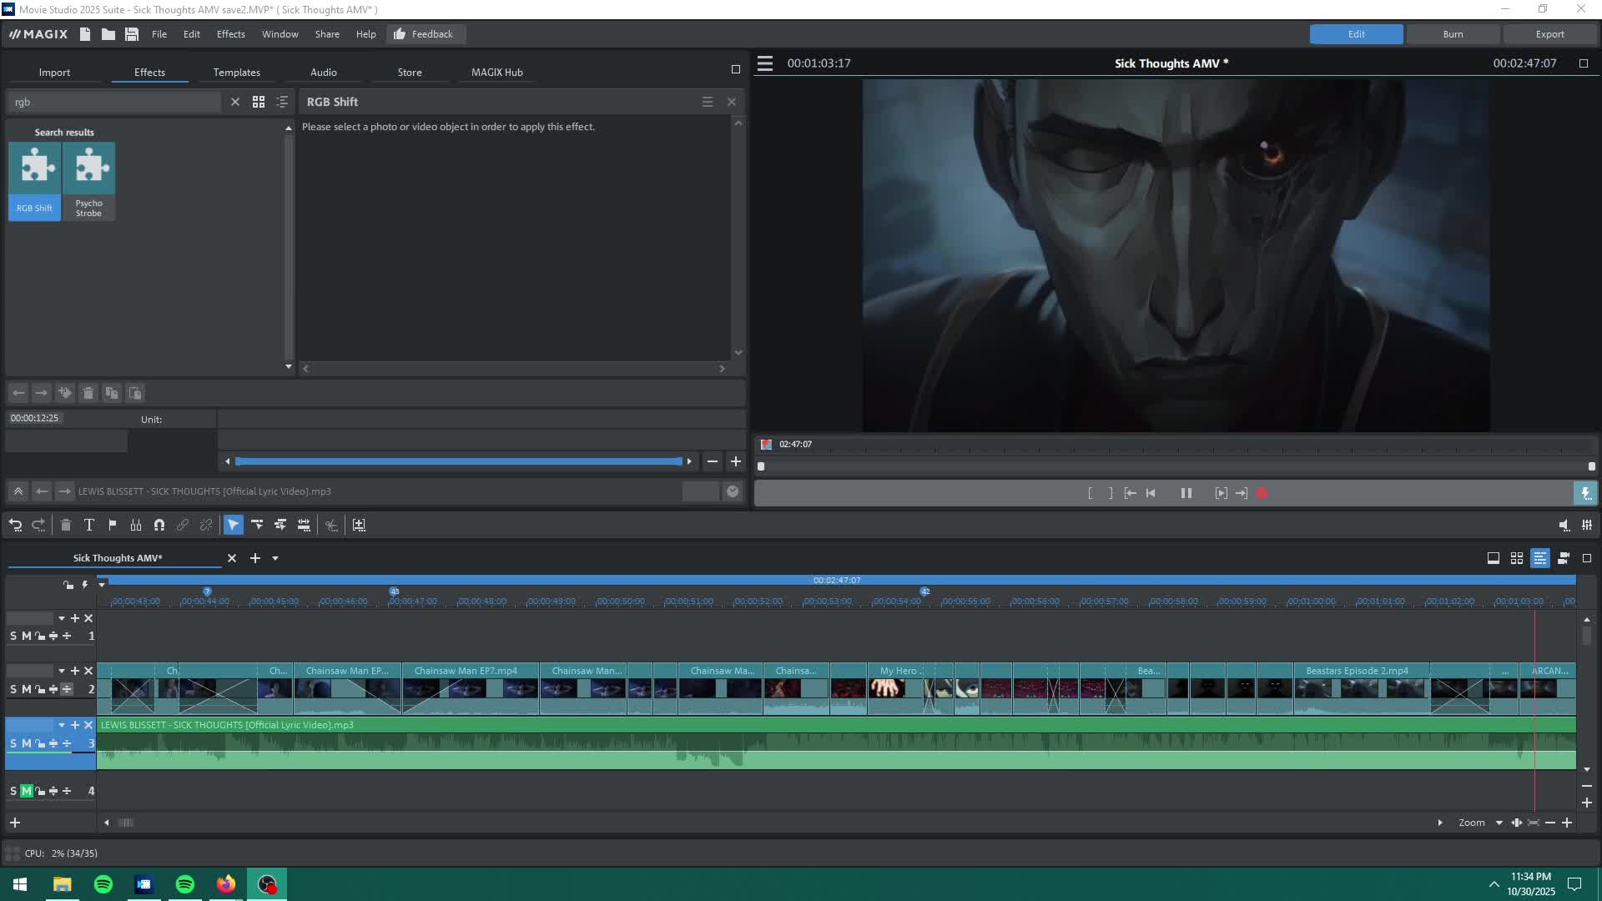Viewport: 1602px width, 901px height.
Task: Open performance settings lightning button
Action: point(1585,493)
